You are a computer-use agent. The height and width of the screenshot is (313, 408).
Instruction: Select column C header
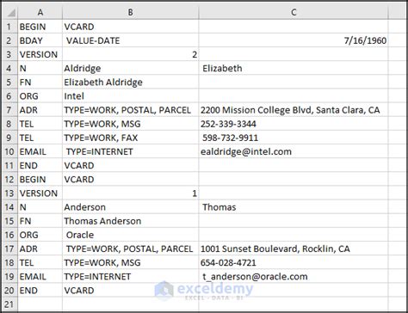tap(294, 12)
